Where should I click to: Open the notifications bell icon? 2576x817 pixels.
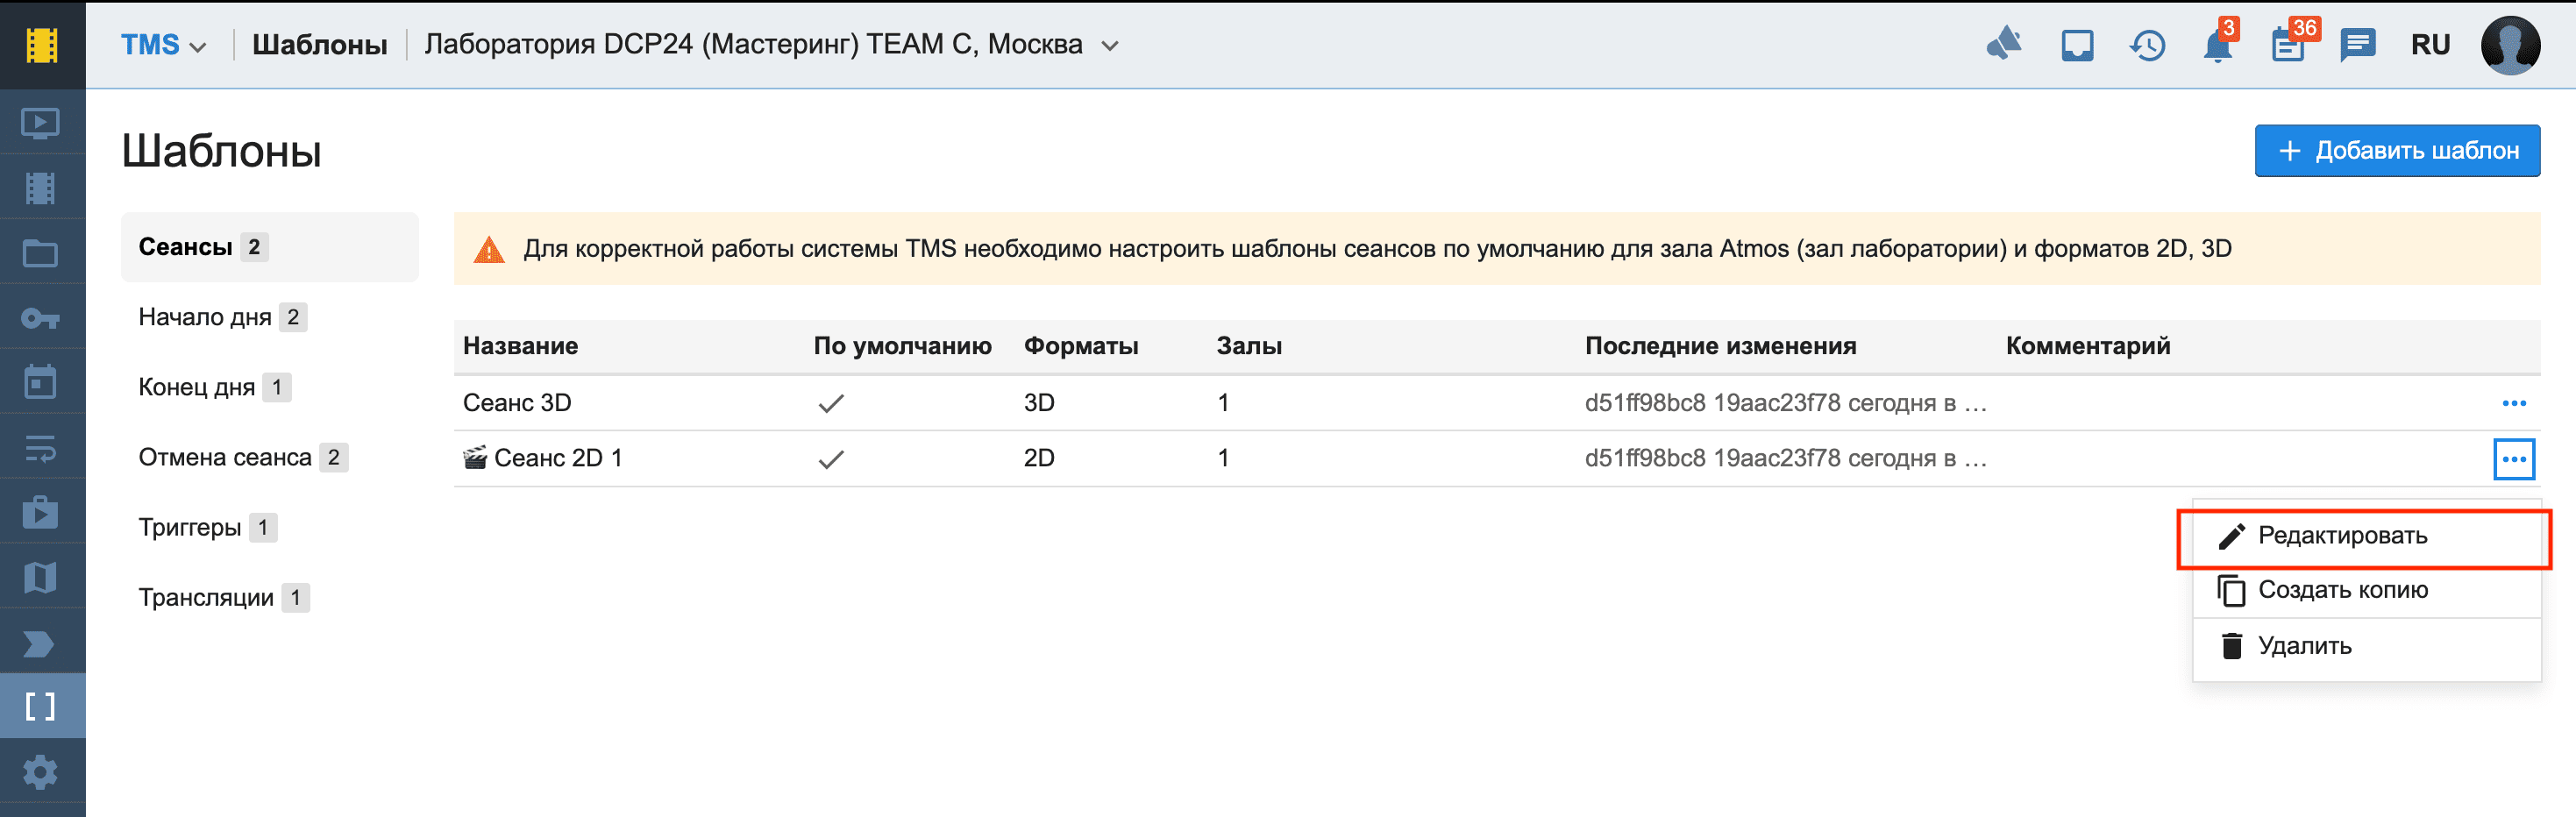[x=2216, y=46]
